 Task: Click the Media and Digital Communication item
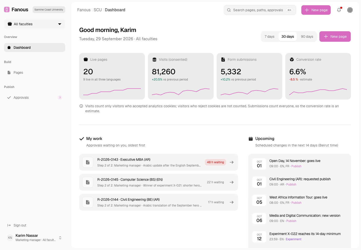pos(300,218)
